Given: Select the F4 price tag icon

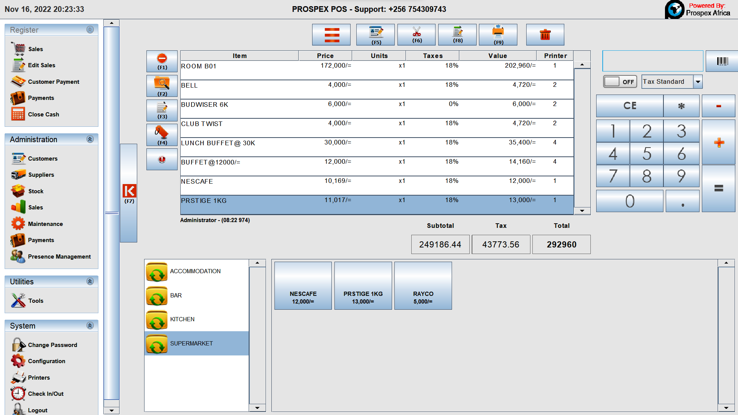Looking at the screenshot, I should point(162,135).
